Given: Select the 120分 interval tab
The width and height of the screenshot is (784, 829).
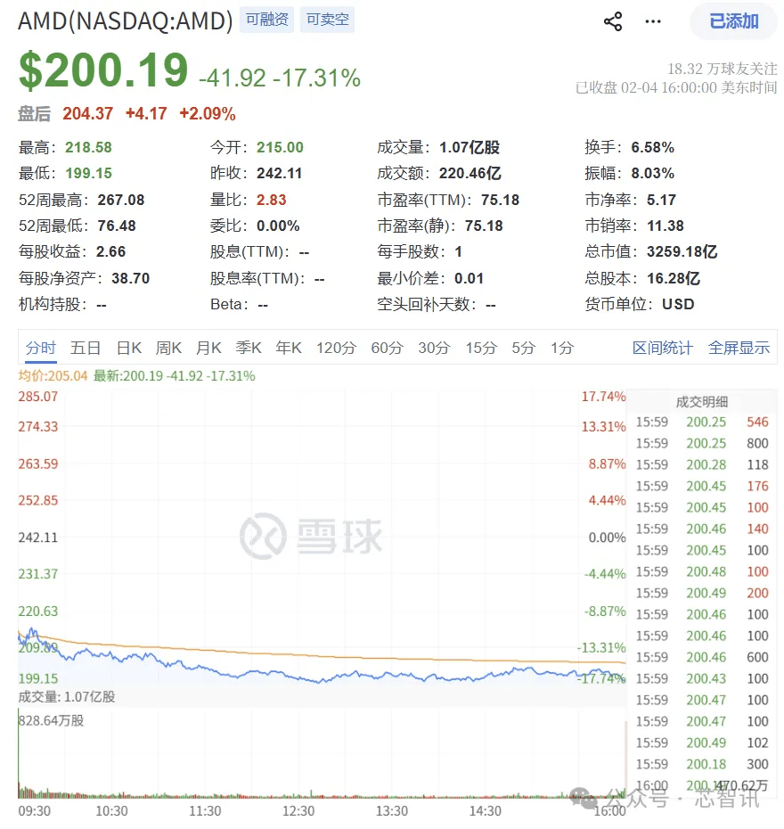Looking at the screenshot, I should coord(336,348).
